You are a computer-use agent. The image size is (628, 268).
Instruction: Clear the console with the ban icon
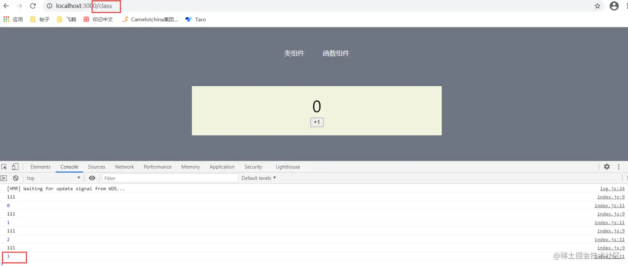(16, 178)
